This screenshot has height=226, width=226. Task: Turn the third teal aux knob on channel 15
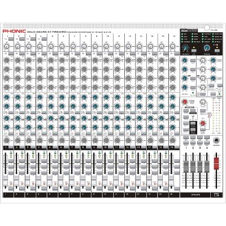[162, 118]
